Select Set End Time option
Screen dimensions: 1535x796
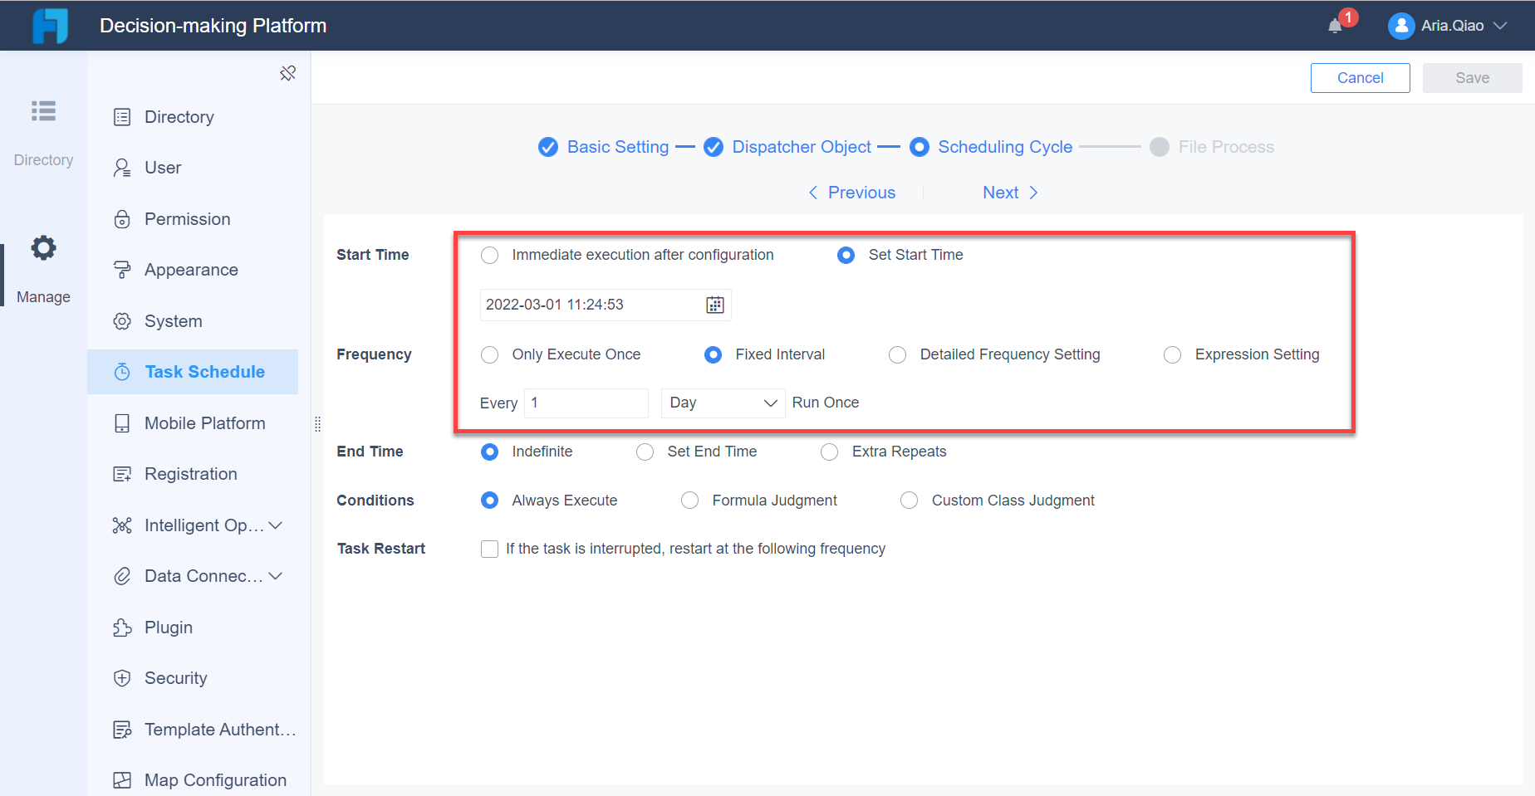click(x=645, y=452)
